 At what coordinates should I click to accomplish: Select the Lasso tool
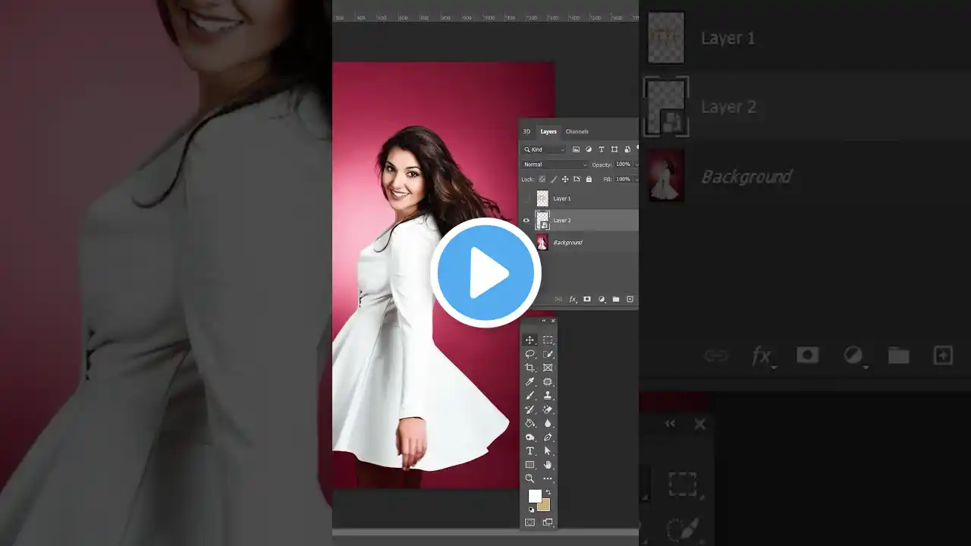click(529, 354)
